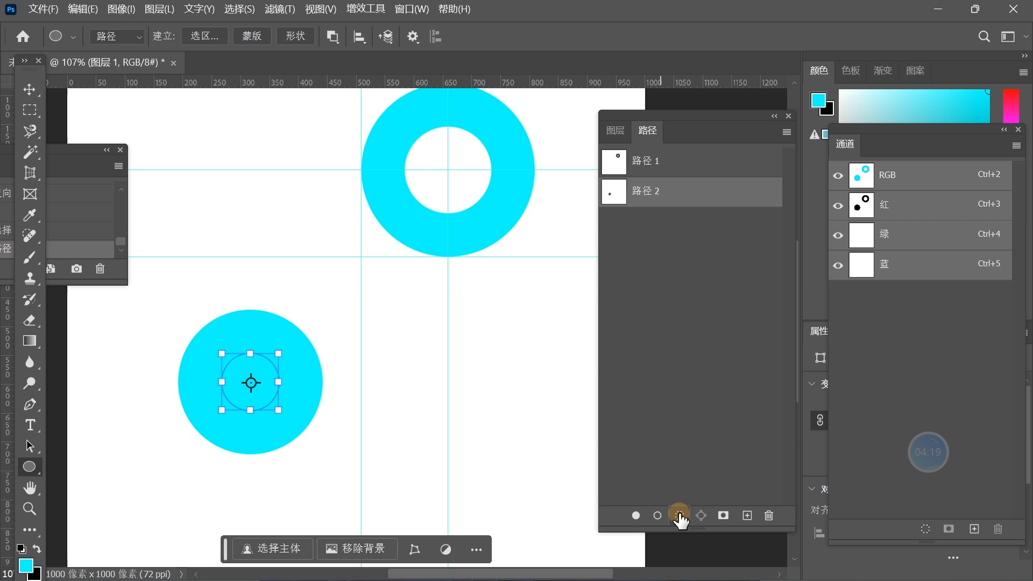Select the Eraser tool
Screen dimensions: 1033x581
point(30,321)
